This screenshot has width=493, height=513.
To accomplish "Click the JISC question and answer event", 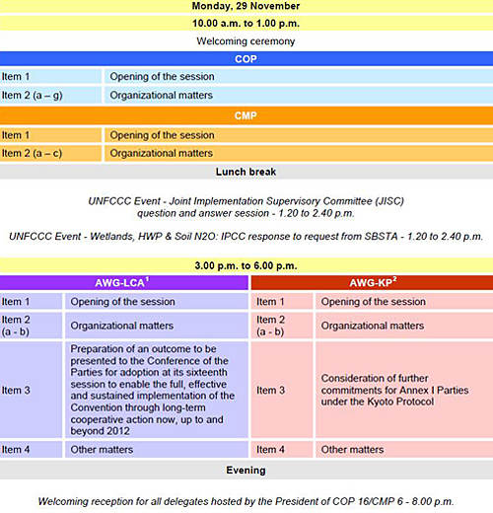I will (x=246, y=207).
